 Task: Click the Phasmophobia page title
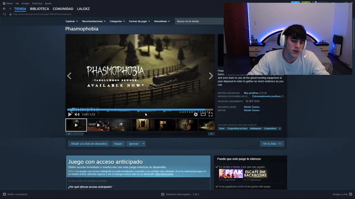click(x=82, y=29)
